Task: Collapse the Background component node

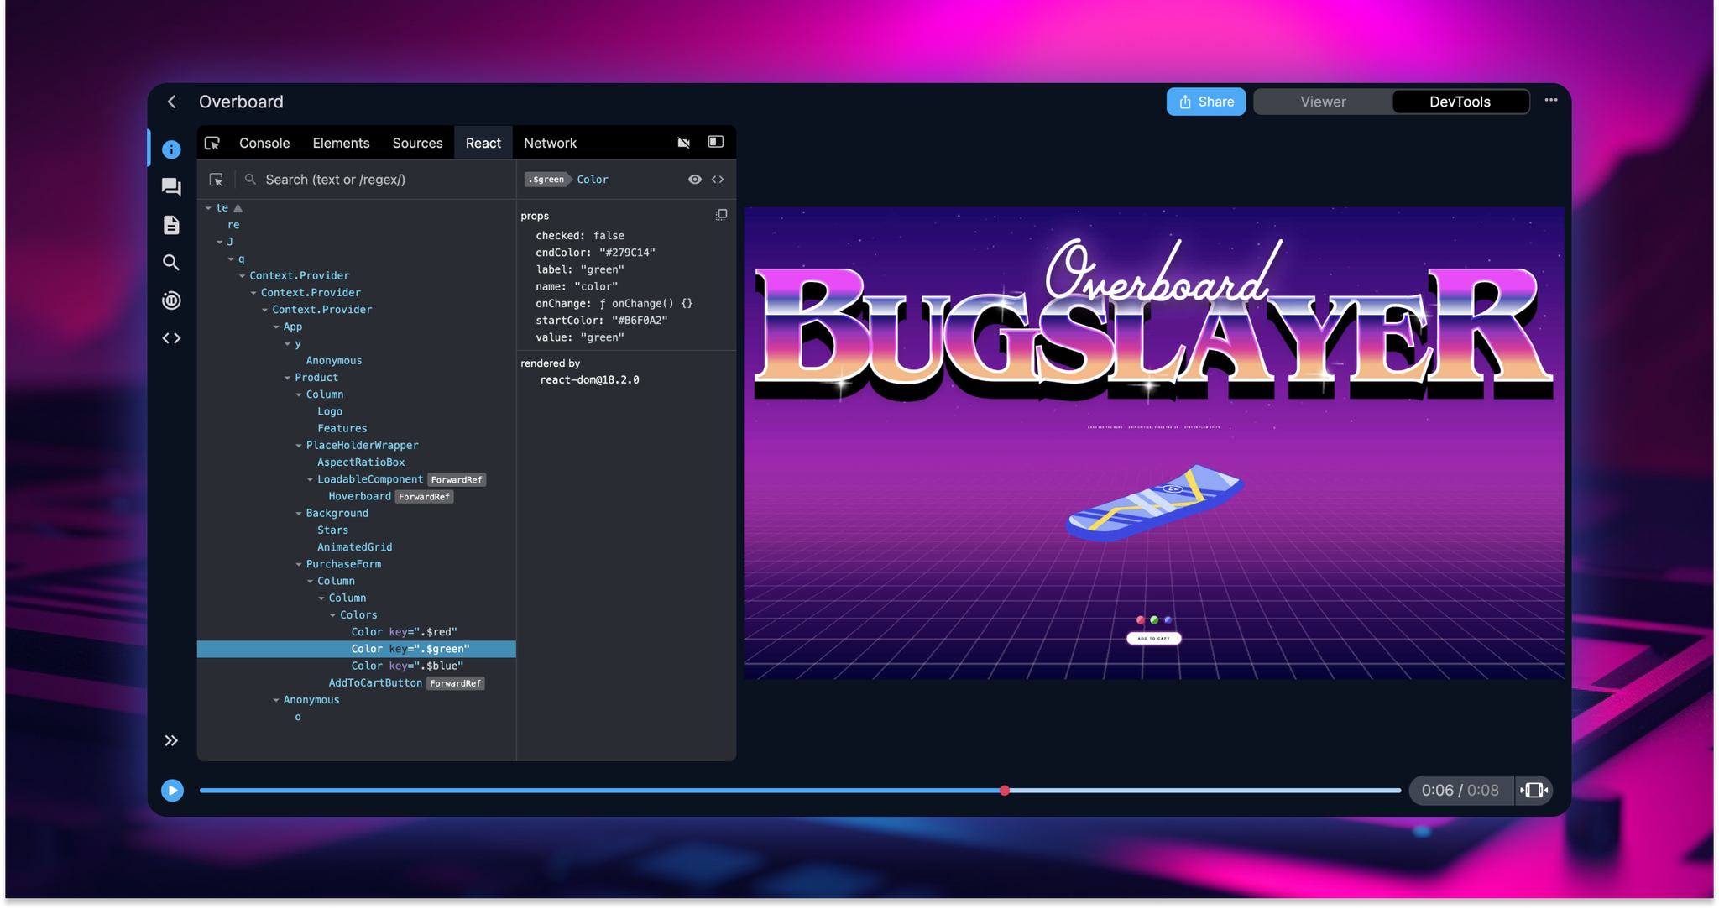Action: click(x=299, y=514)
